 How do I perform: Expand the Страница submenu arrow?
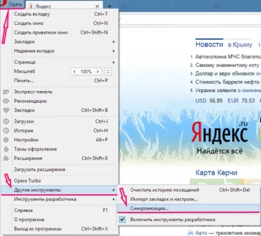(113, 62)
